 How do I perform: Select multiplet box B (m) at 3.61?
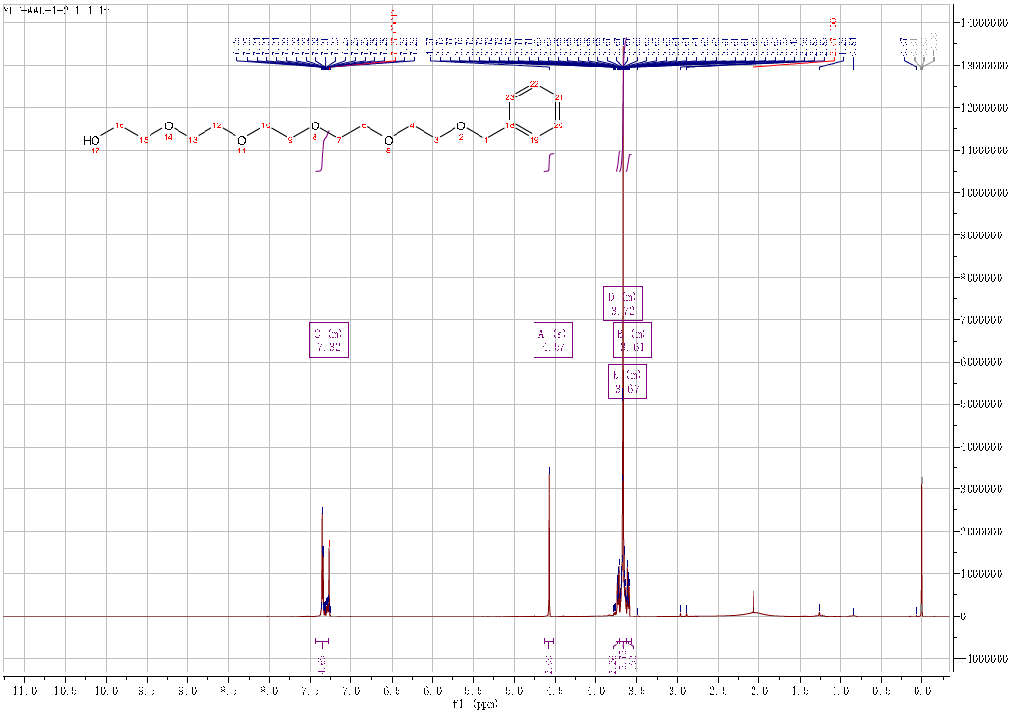click(x=633, y=340)
